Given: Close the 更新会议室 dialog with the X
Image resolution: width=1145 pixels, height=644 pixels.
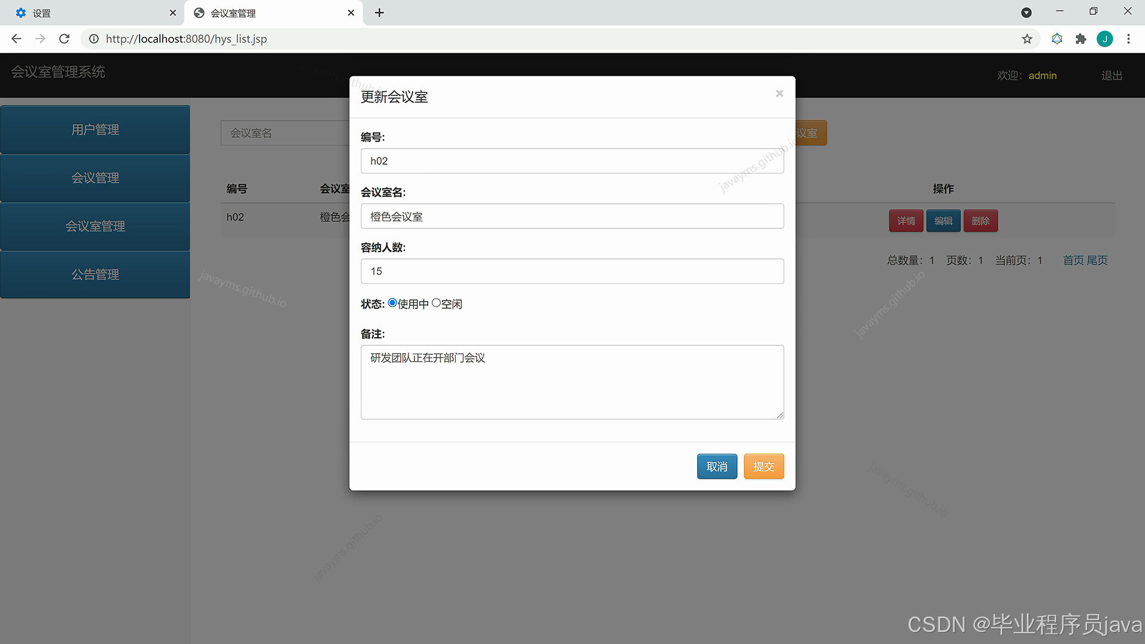Looking at the screenshot, I should [779, 94].
